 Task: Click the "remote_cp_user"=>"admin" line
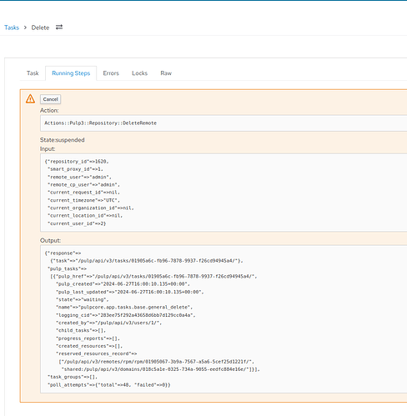83,185
